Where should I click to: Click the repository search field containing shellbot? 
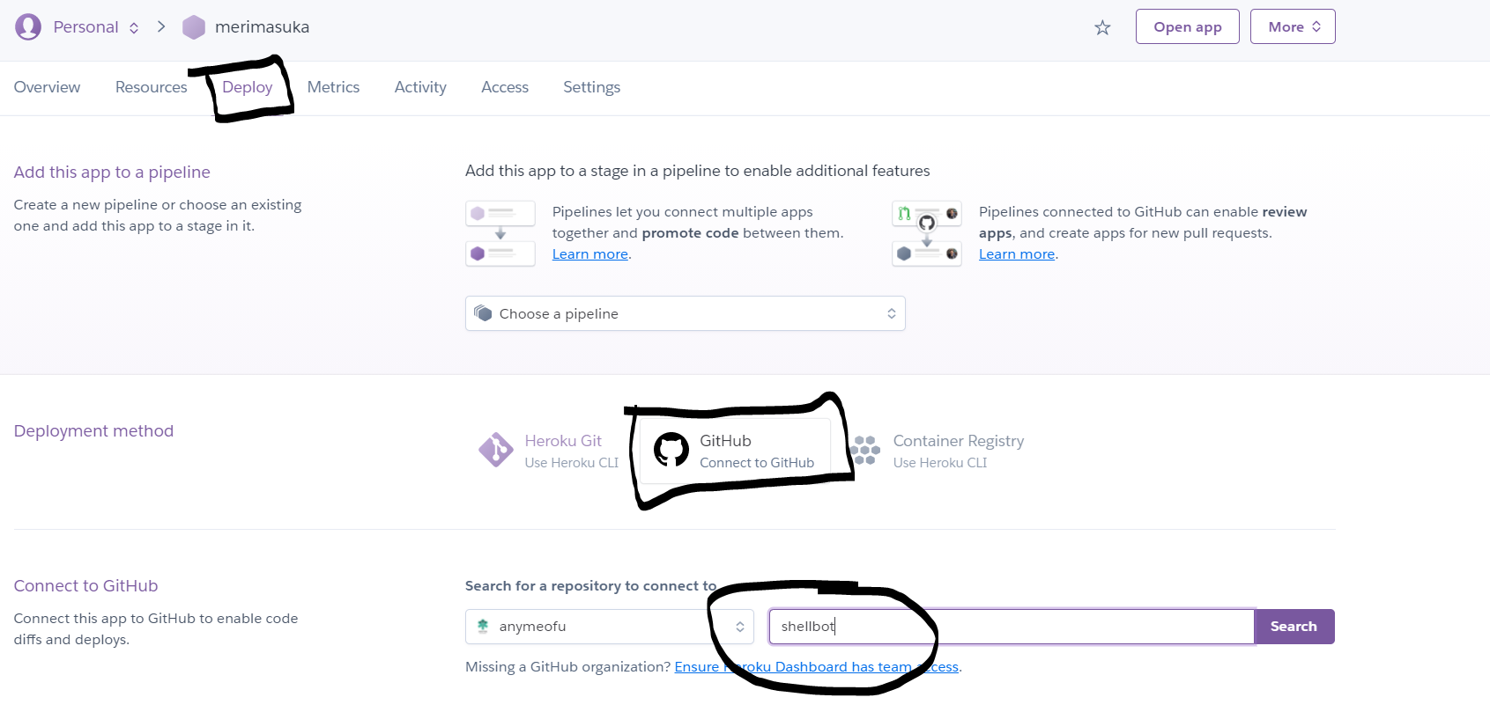pos(1011,627)
